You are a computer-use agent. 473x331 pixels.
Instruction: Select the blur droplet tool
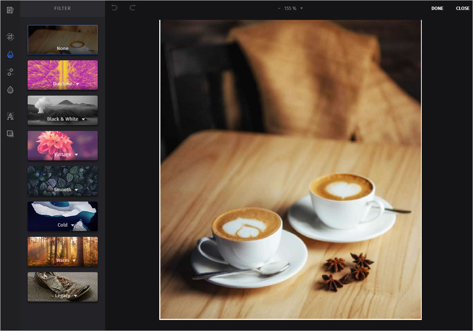[x=10, y=90]
